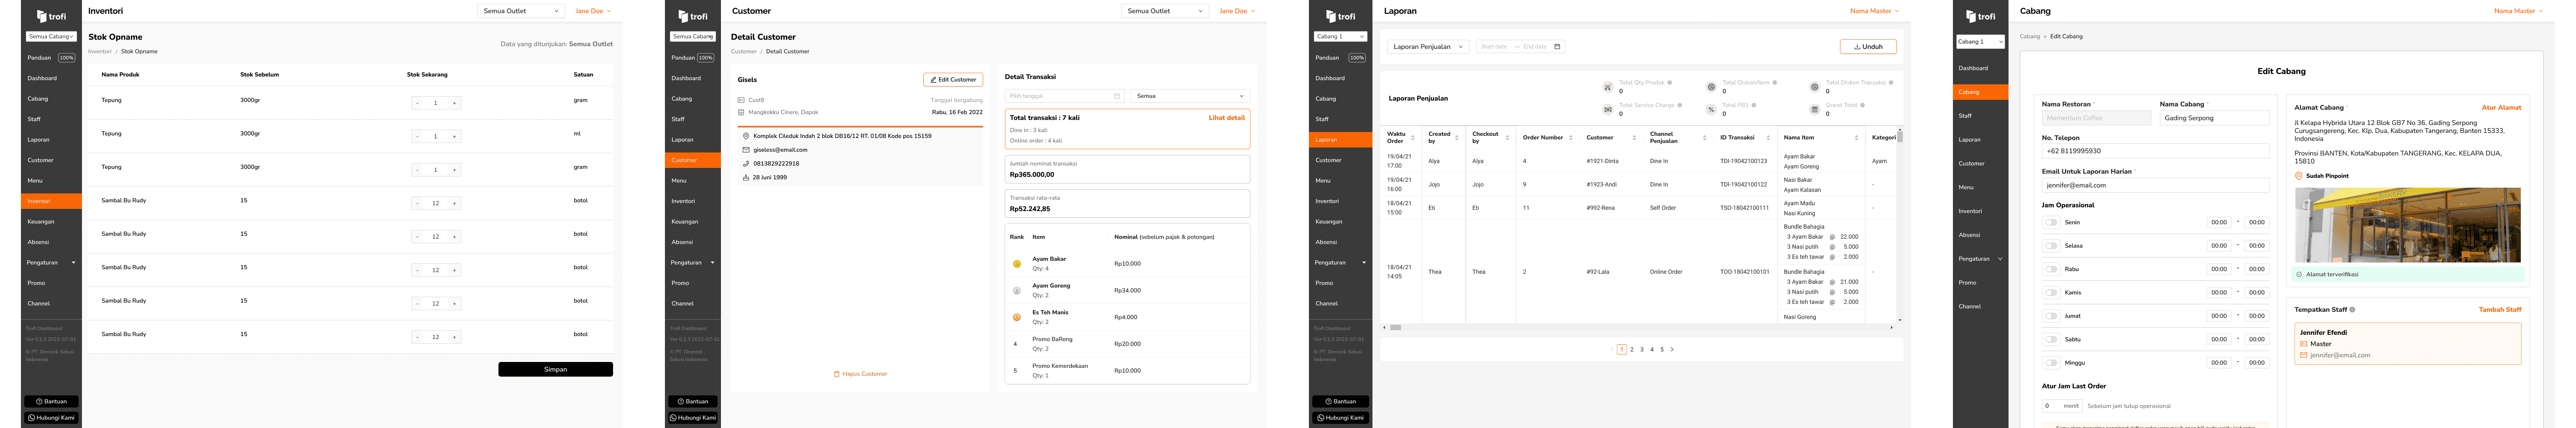Image resolution: width=2576 pixels, height=428 pixels.
Task: Click gold medal icon for Ayam Bakar
Action: [x=1017, y=264]
